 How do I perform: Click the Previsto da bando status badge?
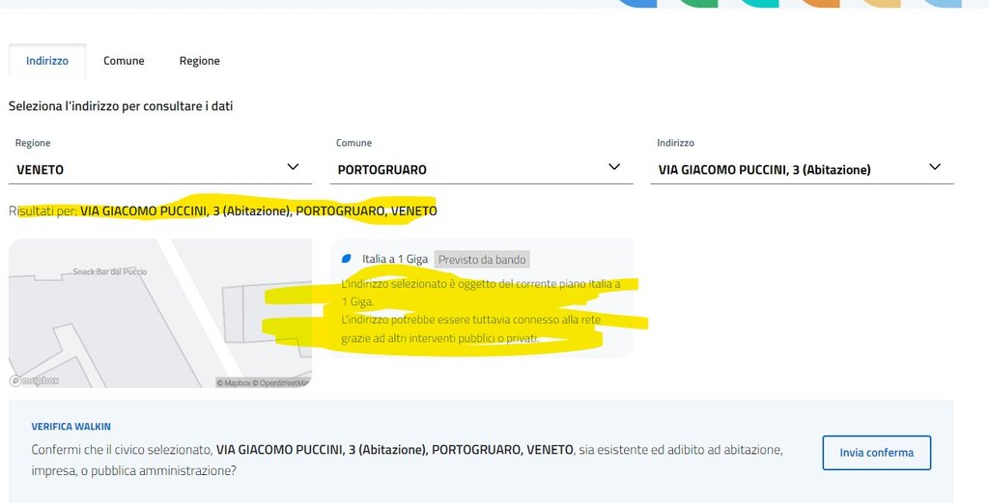coord(482,259)
